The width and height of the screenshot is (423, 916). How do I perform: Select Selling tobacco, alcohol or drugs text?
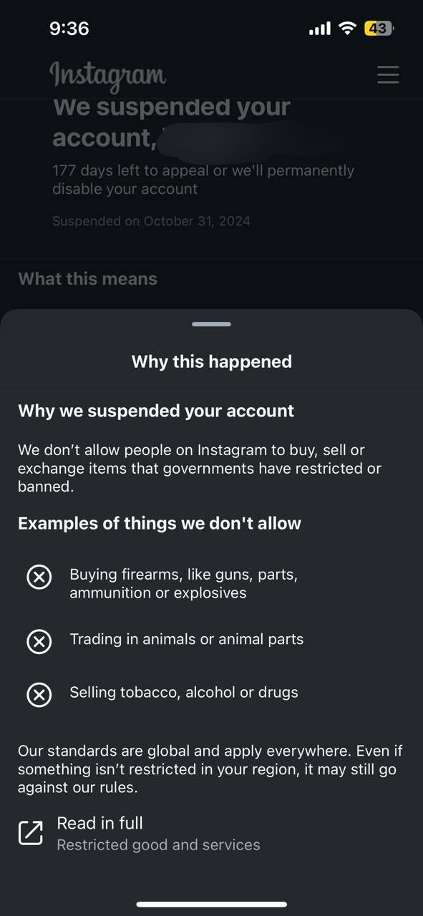(184, 692)
